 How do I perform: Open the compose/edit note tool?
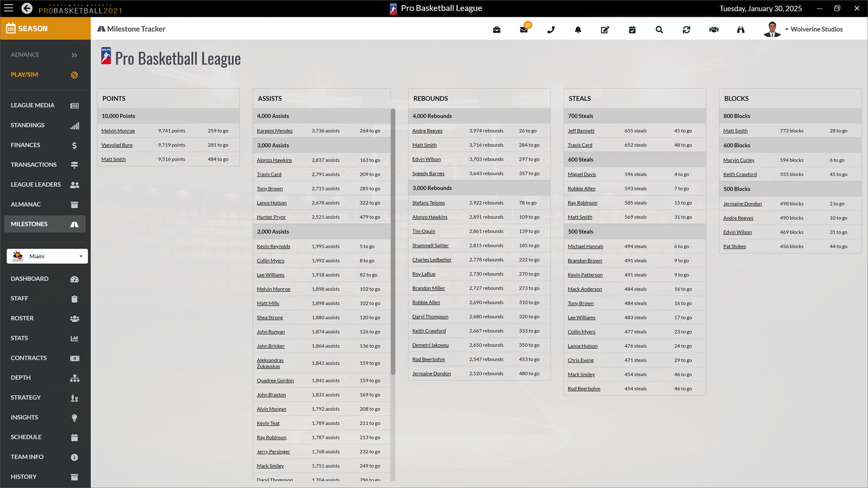pyautogui.click(x=605, y=30)
